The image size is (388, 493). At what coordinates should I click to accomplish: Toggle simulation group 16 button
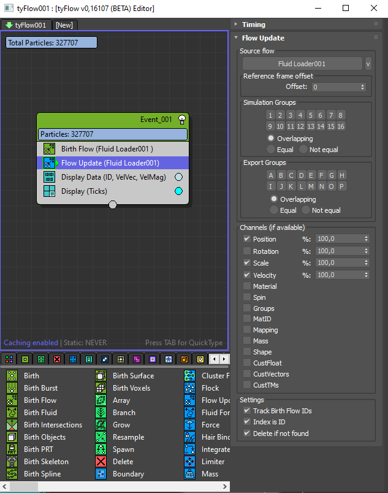[x=341, y=126]
